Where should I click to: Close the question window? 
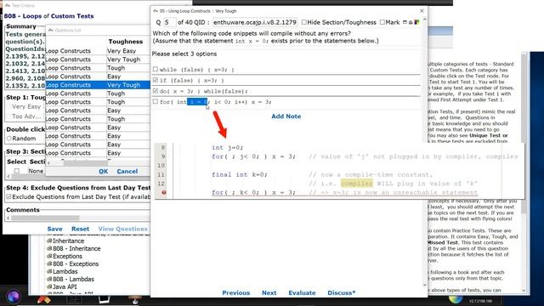[x=422, y=11]
